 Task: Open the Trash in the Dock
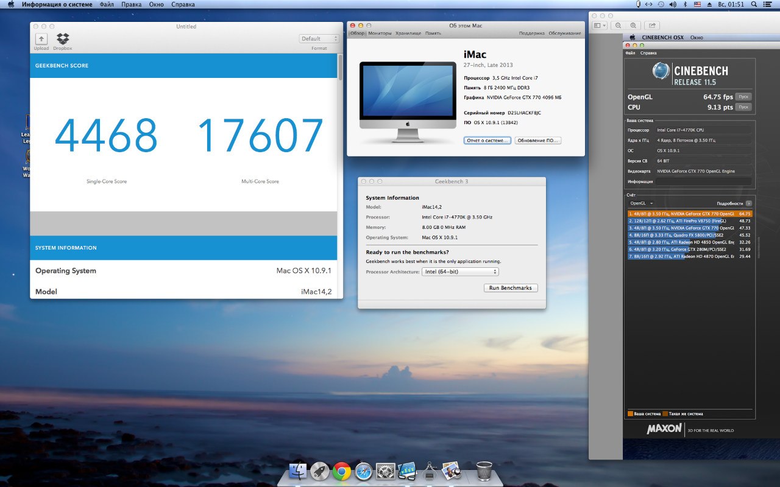click(484, 471)
